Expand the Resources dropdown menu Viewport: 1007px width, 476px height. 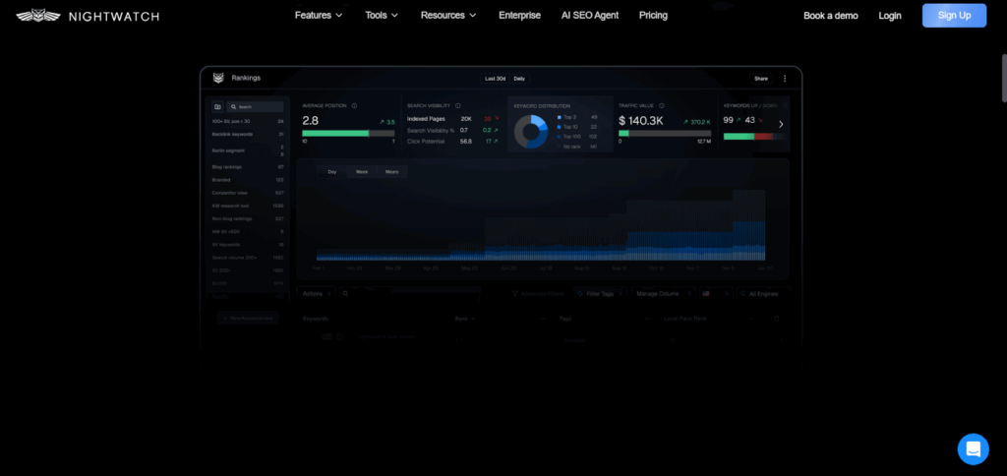click(448, 16)
